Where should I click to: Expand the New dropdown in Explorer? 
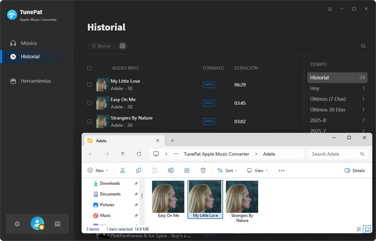[x=98, y=171]
